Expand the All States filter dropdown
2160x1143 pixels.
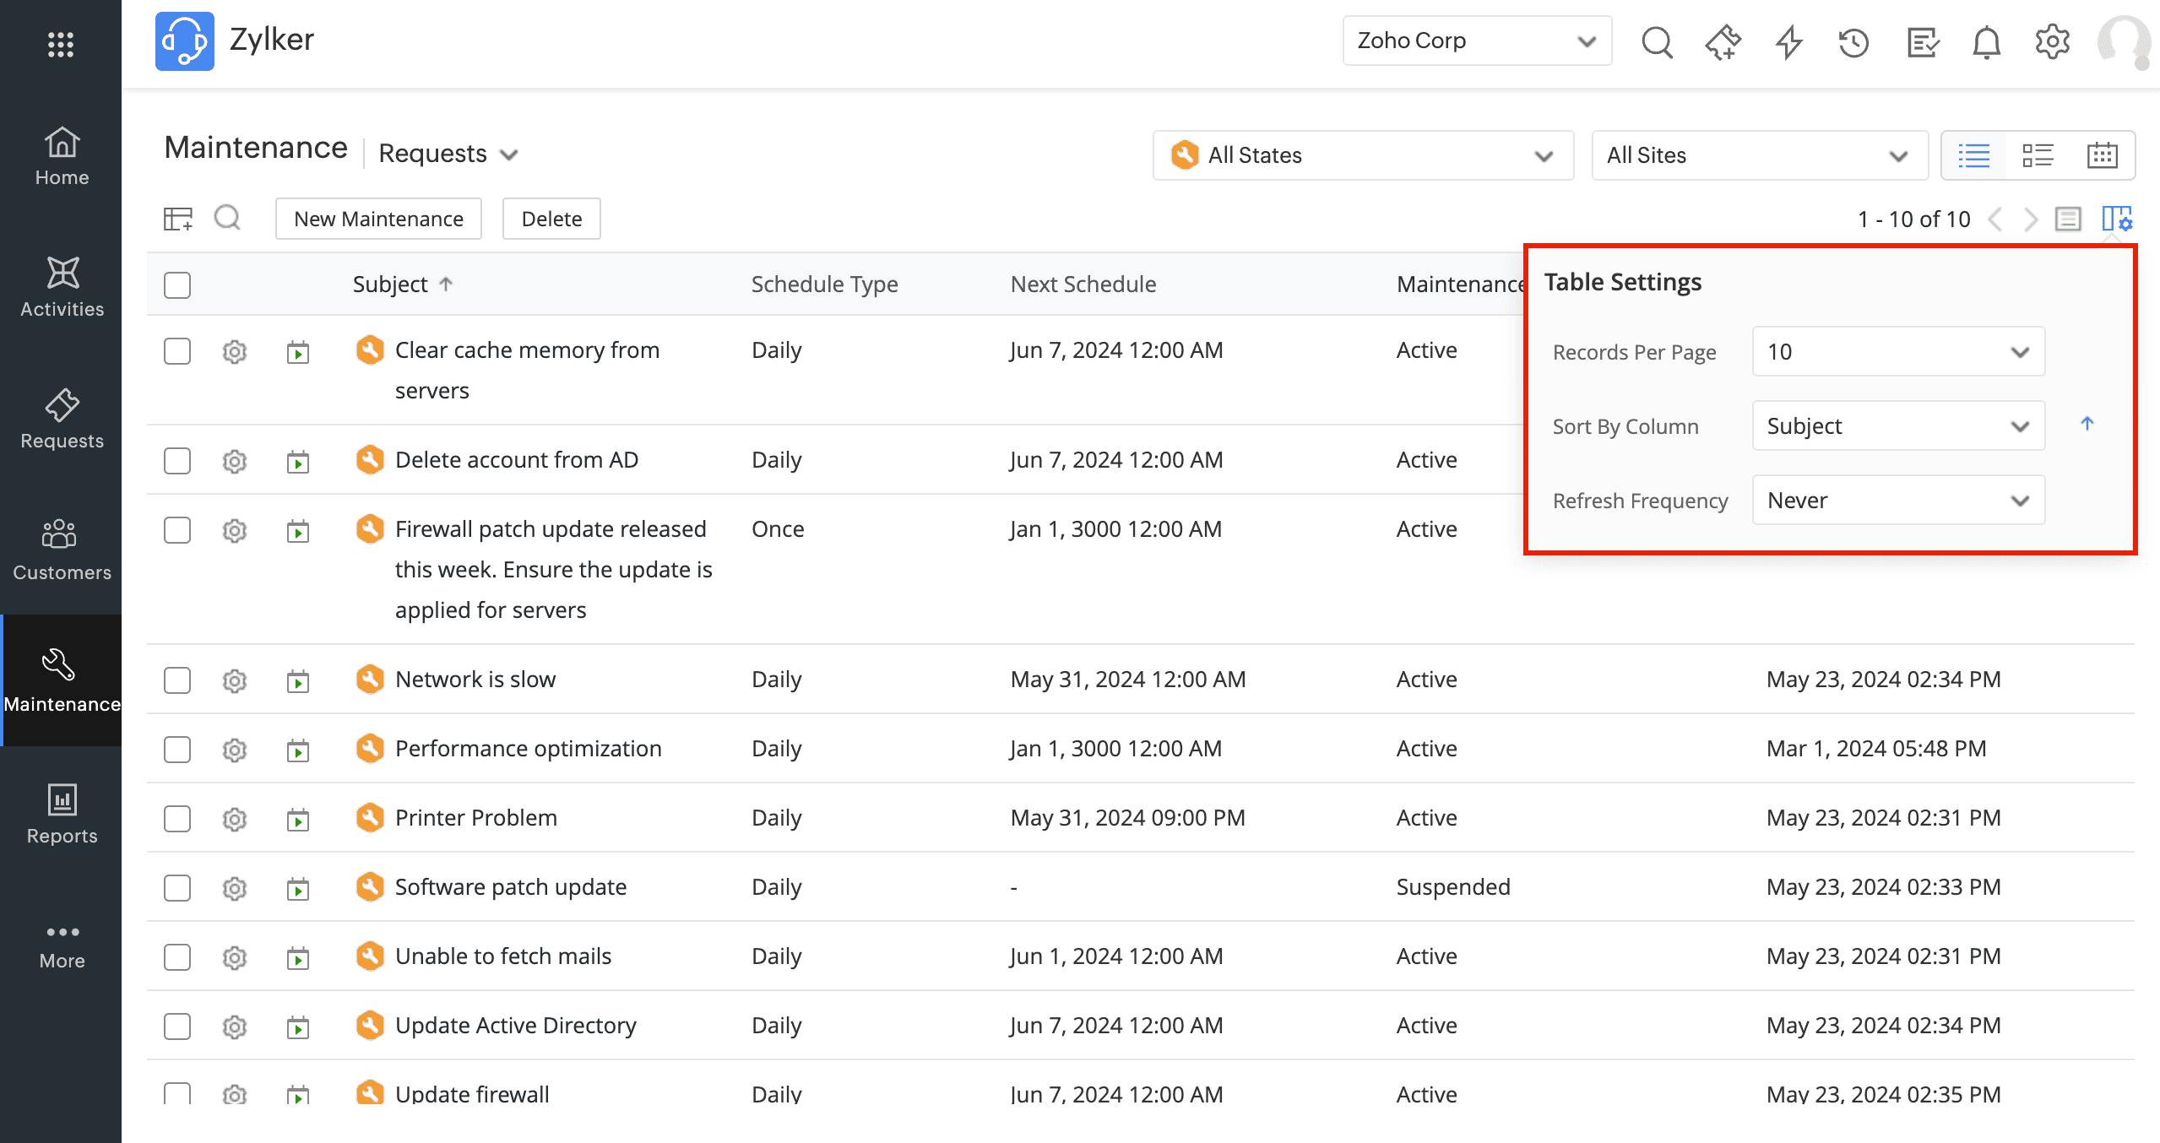pos(1363,155)
